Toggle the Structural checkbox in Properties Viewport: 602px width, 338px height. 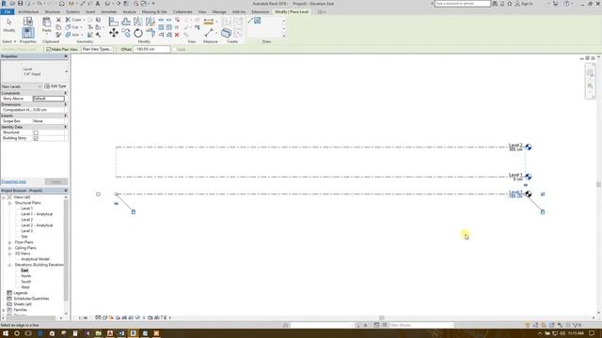click(x=36, y=132)
